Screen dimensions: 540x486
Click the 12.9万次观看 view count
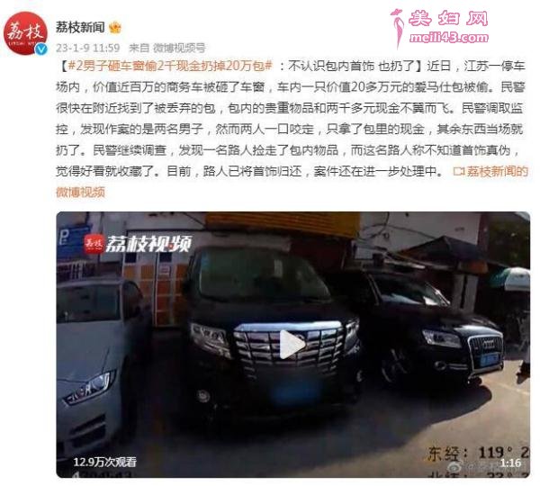coord(104,462)
